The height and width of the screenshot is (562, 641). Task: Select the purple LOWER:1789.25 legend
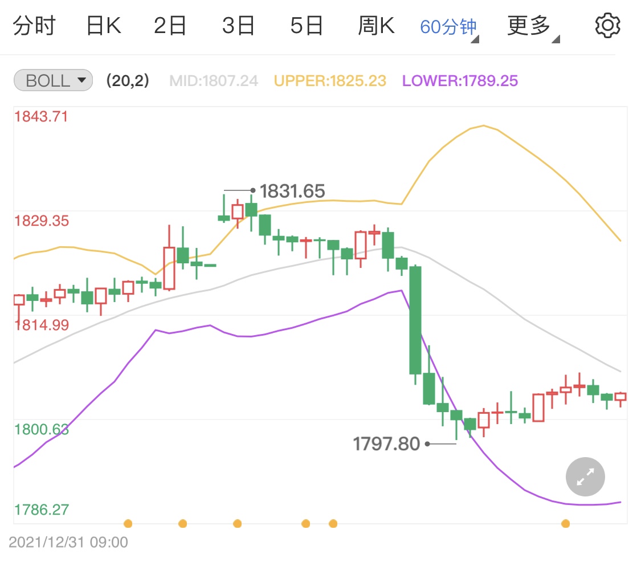(460, 81)
